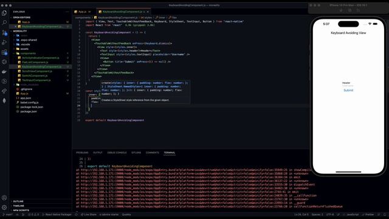Select the TERMINAL panel tab
The width and height of the screenshot is (389, 219).
tap(169, 153)
